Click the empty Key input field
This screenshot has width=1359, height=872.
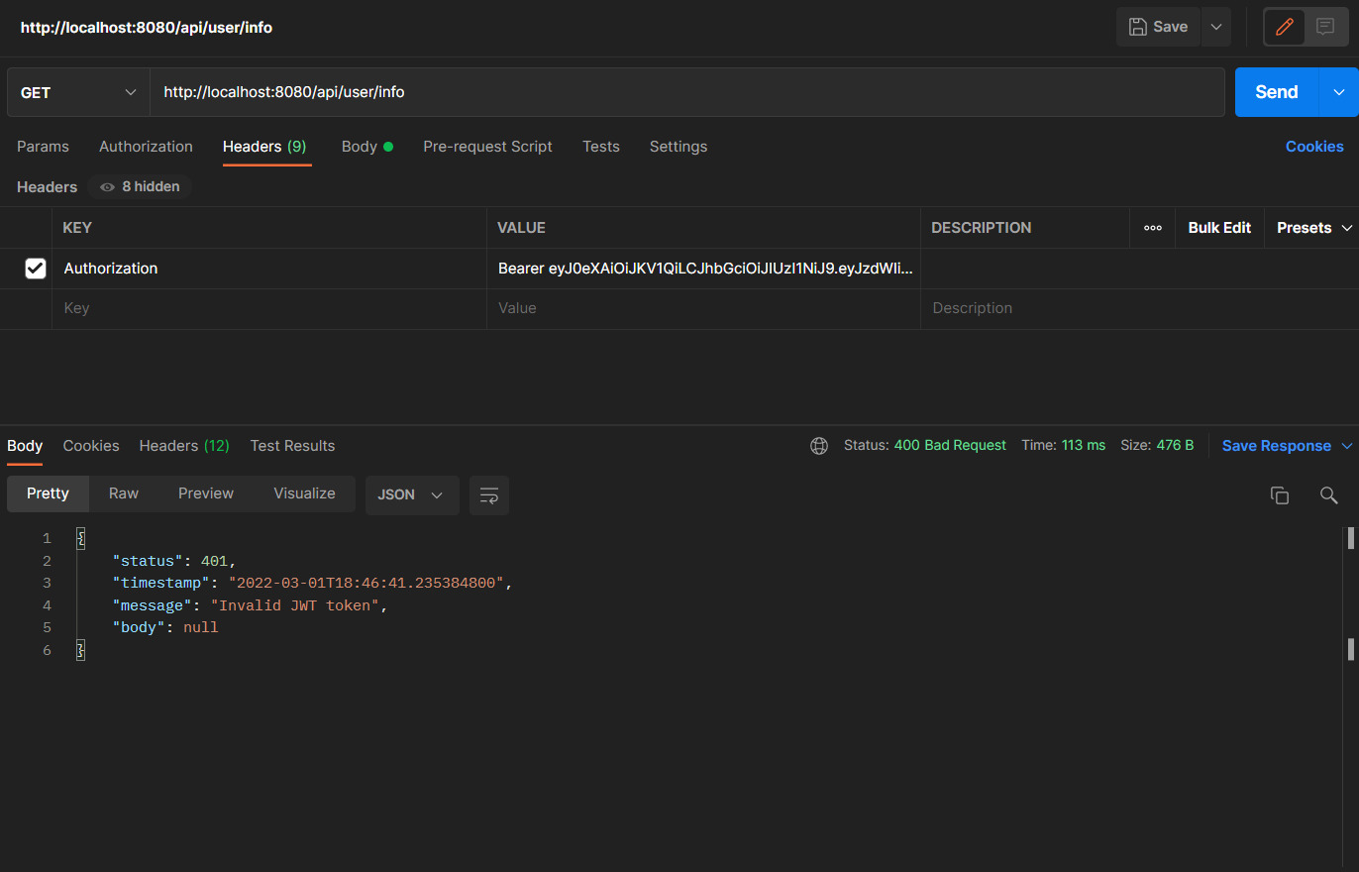pyautogui.click(x=269, y=308)
